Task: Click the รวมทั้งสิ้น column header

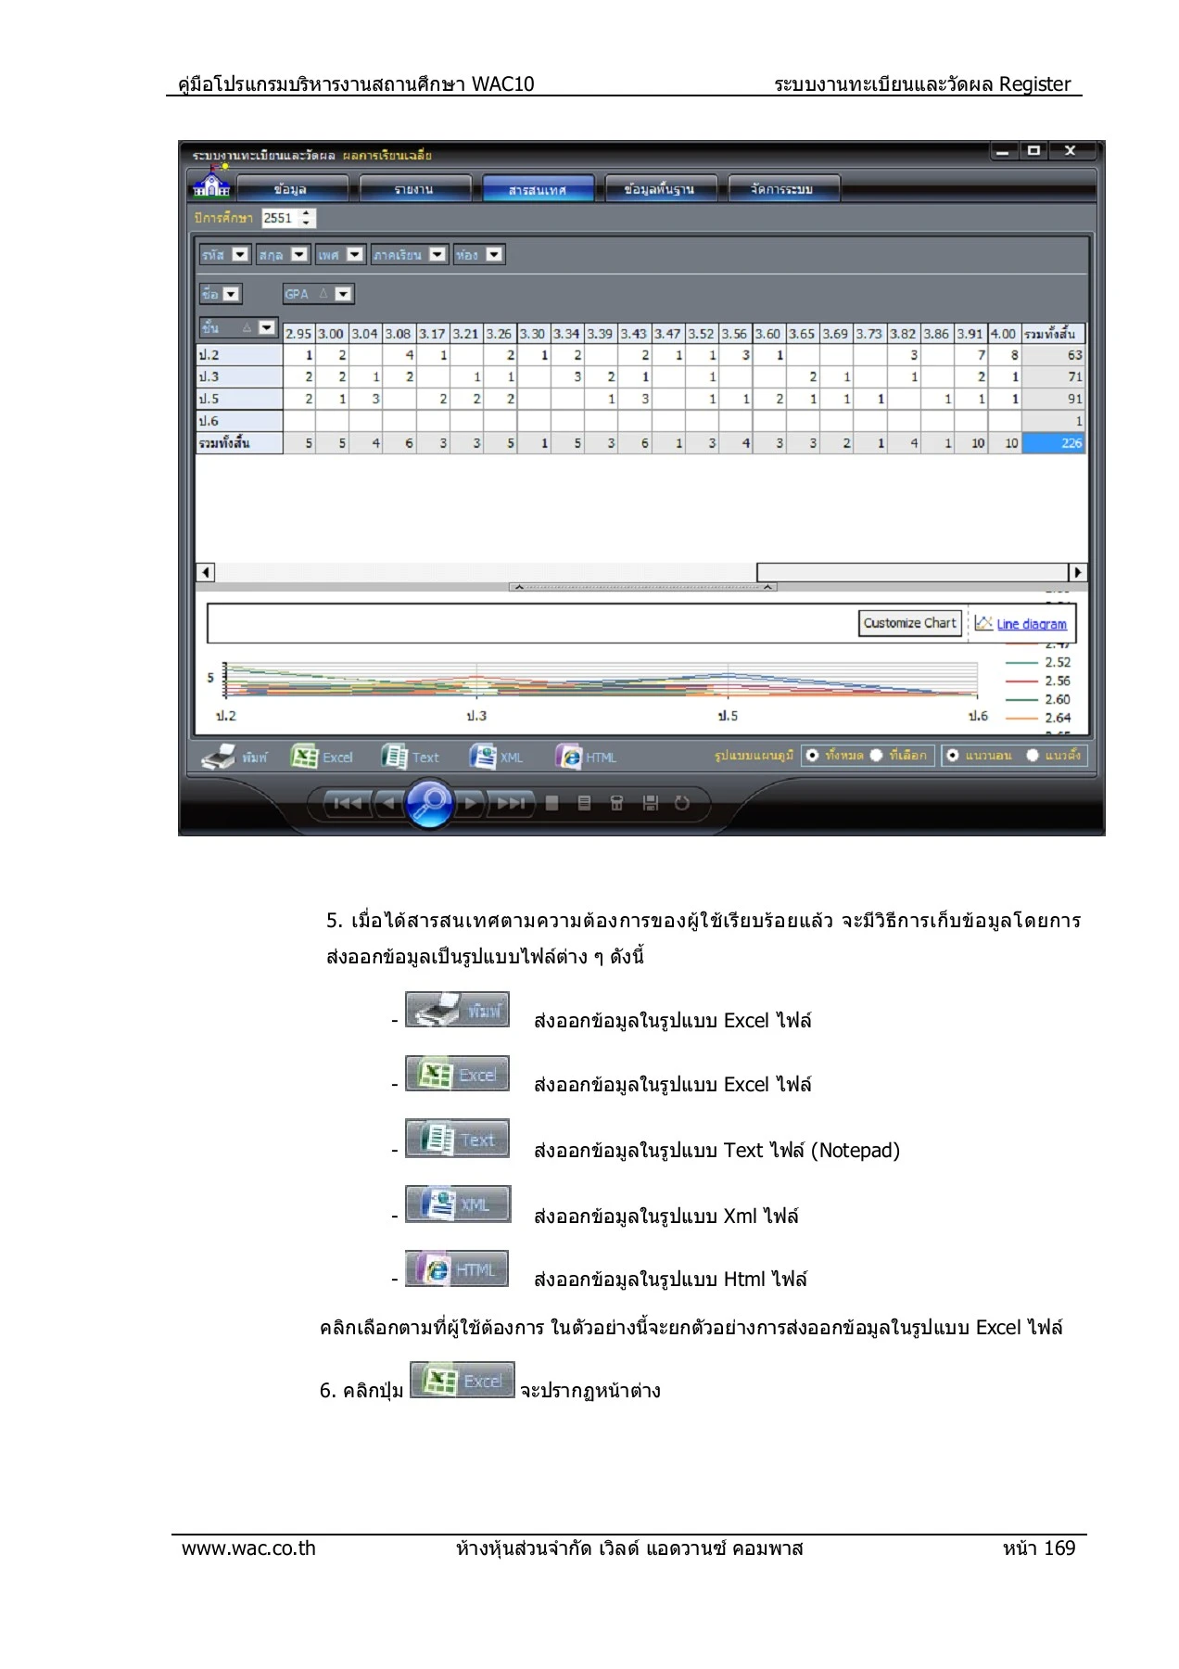Action: [x=1054, y=334]
